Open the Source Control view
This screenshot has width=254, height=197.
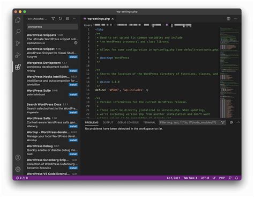pos(18,43)
